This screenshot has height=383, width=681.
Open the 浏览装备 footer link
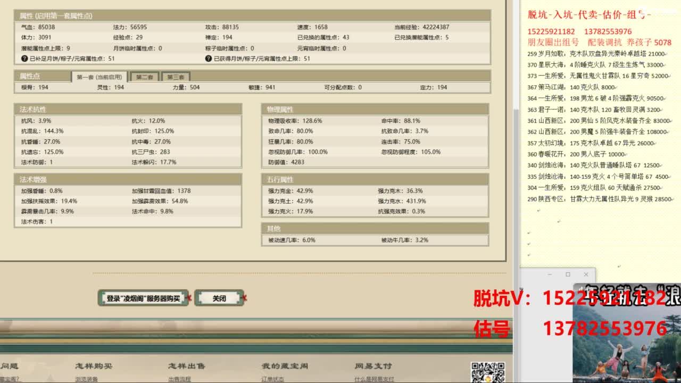87,379
